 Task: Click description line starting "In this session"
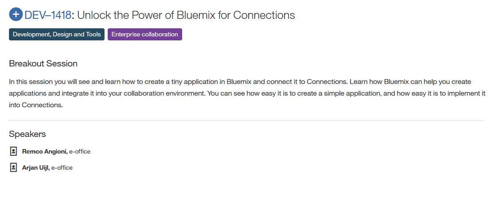(x=240, y=82)
